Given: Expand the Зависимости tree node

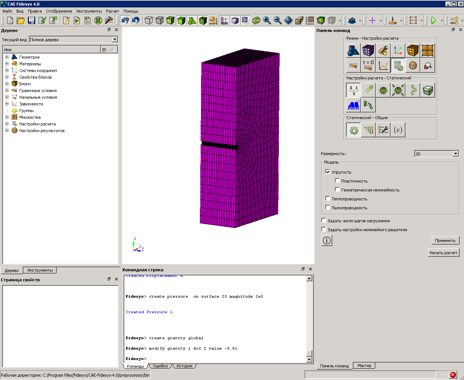Looking at the screenshot, I should tap(7, 104).
